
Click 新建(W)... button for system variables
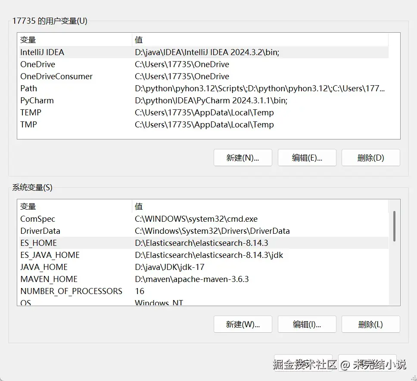coord(243,324)
